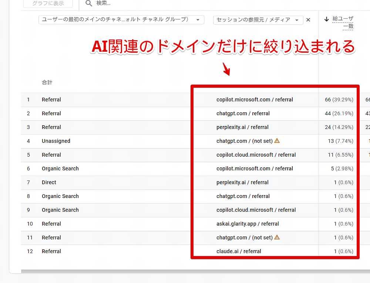Sort by 総ユーザー数 column header
370x283 pixels.
click(343, 22)
